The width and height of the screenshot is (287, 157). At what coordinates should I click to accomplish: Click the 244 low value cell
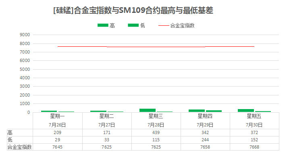[205, 140]
